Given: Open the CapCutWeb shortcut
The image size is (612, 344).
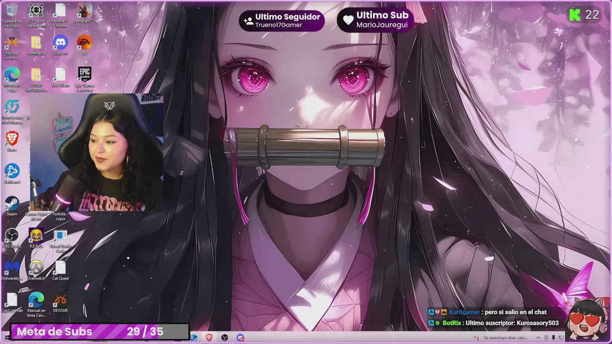Looking at the screenshot, I should pyautogui.click(x=12, y=302).
